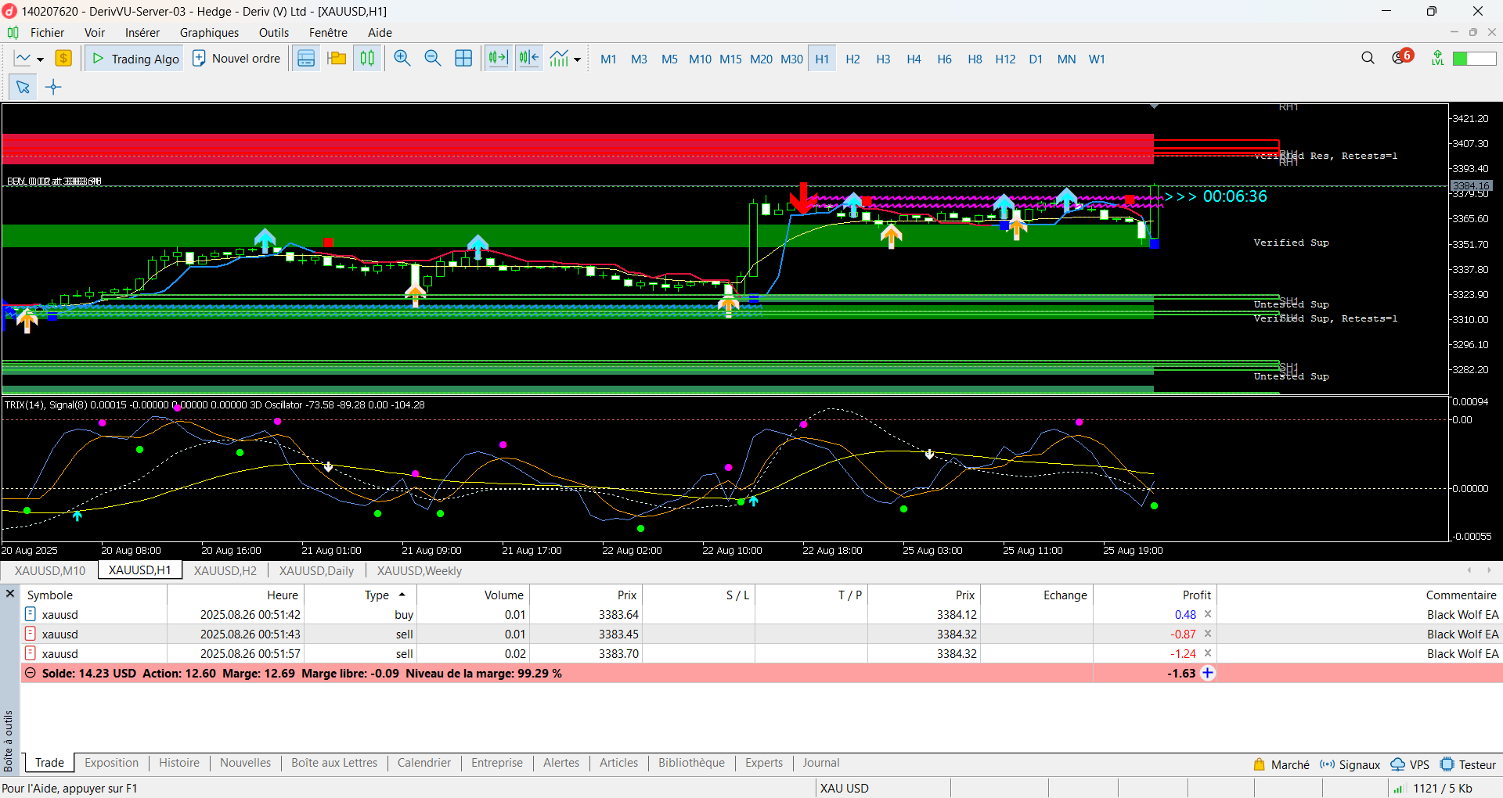Toggle chart auto scroll icon
Screen dimensions: 1503x798
tap(498, 59)
